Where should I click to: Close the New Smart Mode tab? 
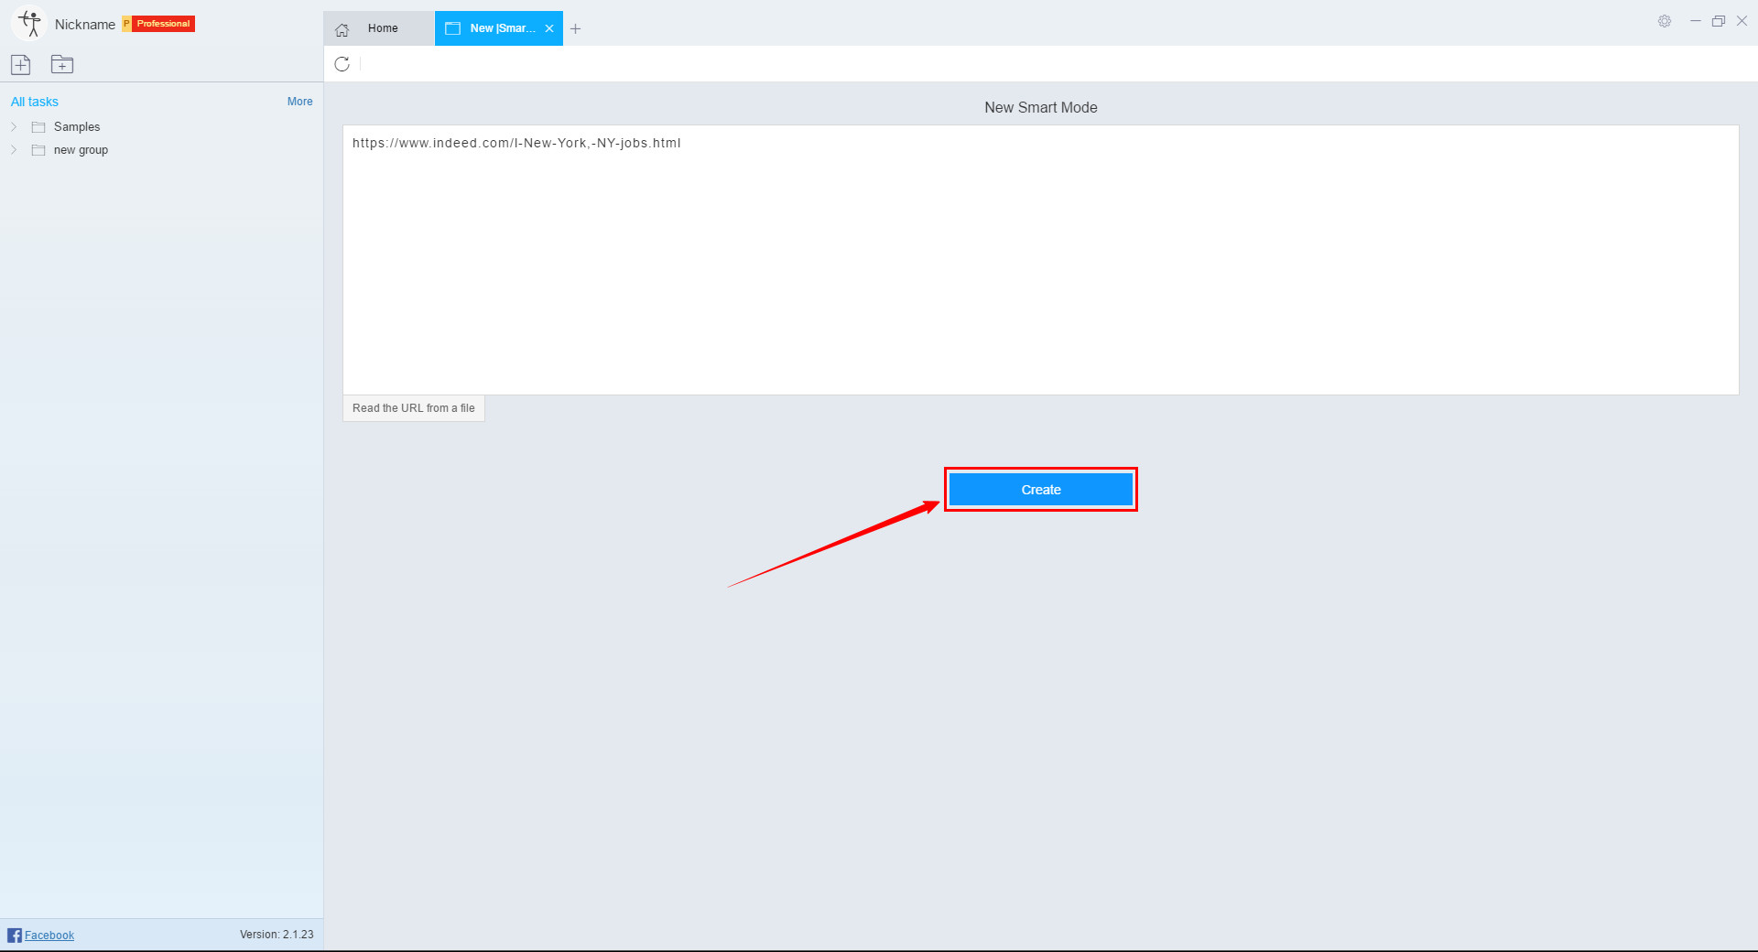click(x=549, y=28)
